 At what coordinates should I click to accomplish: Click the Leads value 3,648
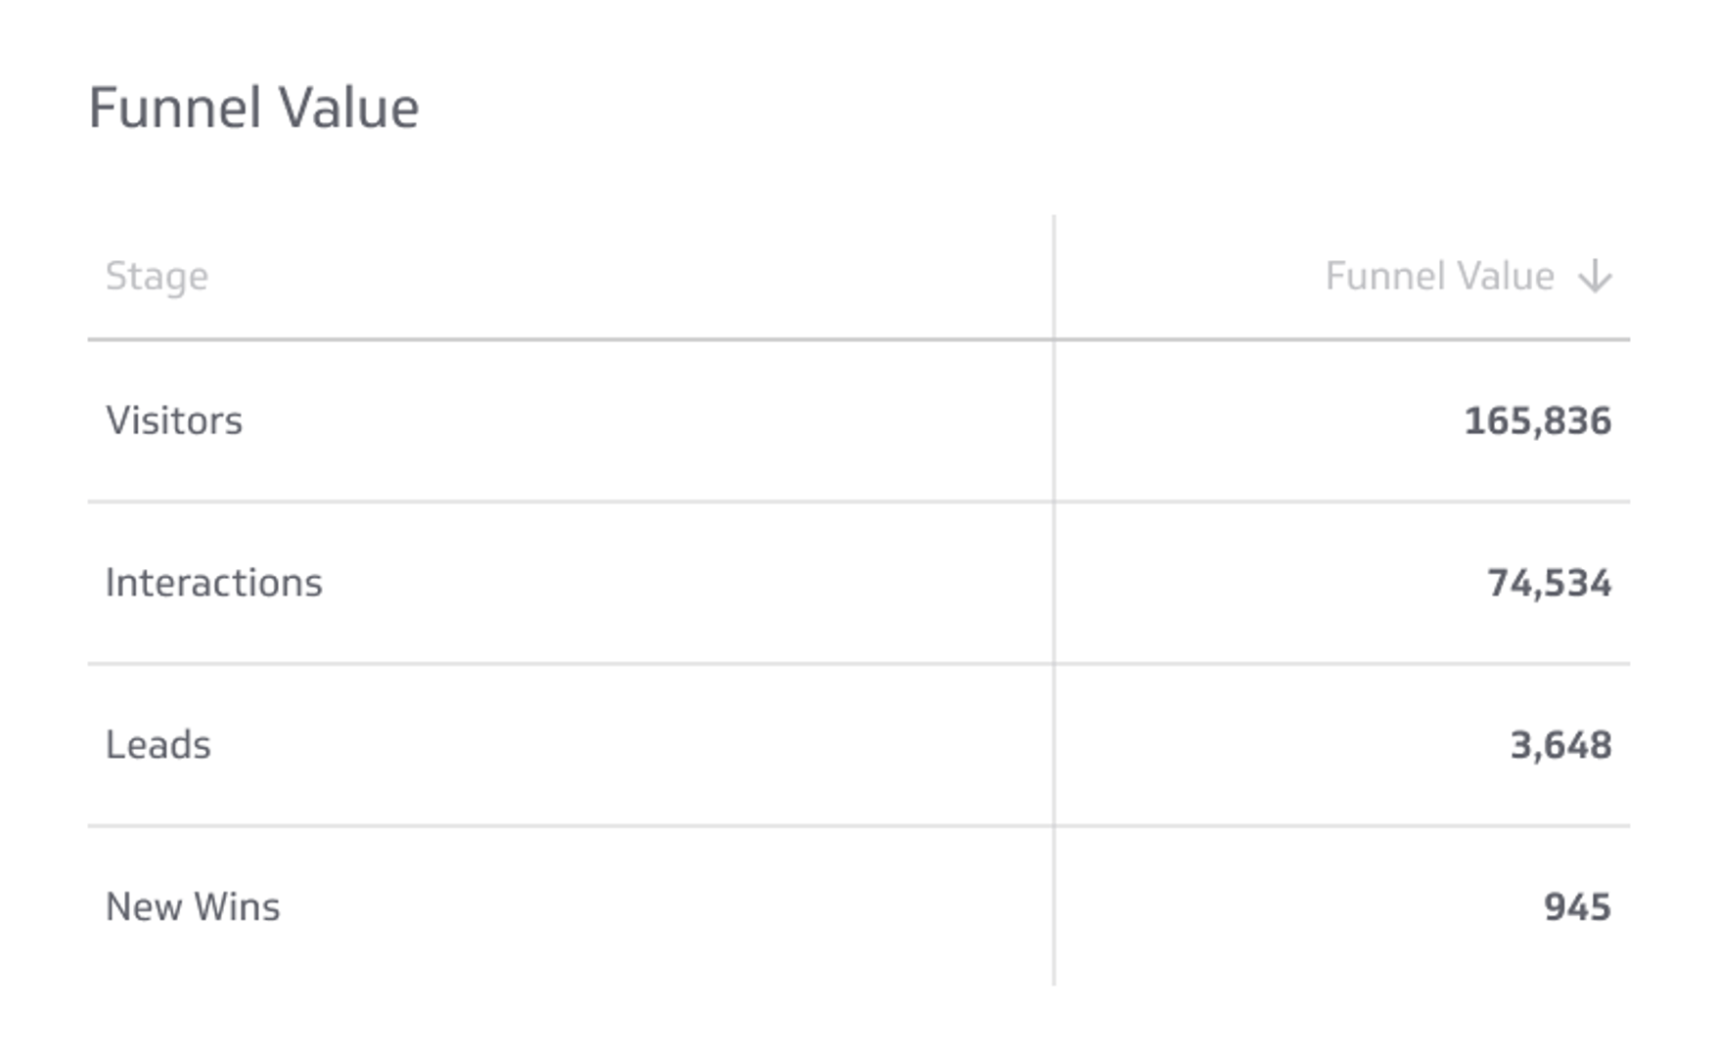[1562, 744]
